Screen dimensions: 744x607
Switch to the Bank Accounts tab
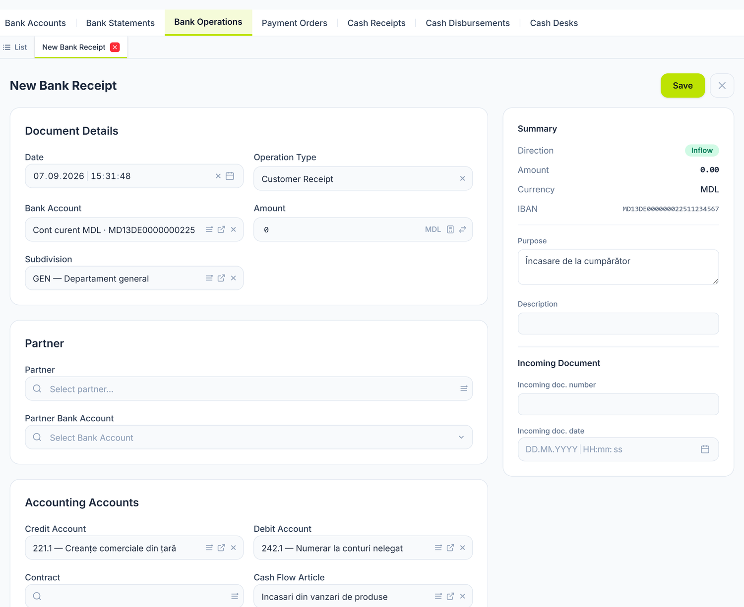pos(35,23)
